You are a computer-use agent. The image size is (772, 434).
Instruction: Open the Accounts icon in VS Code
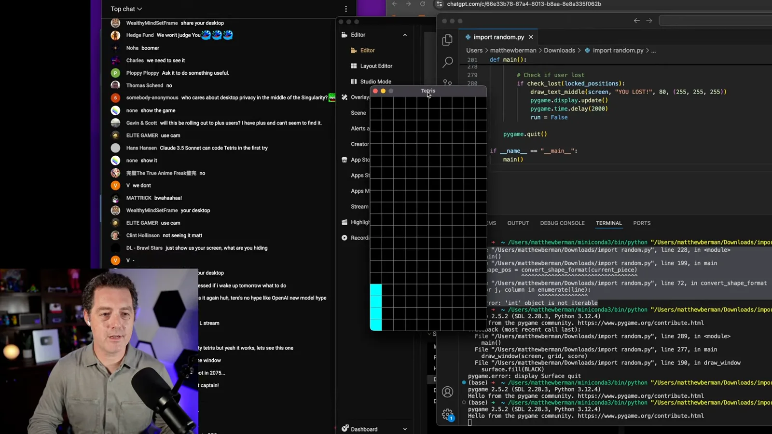(x=448, y=392)
